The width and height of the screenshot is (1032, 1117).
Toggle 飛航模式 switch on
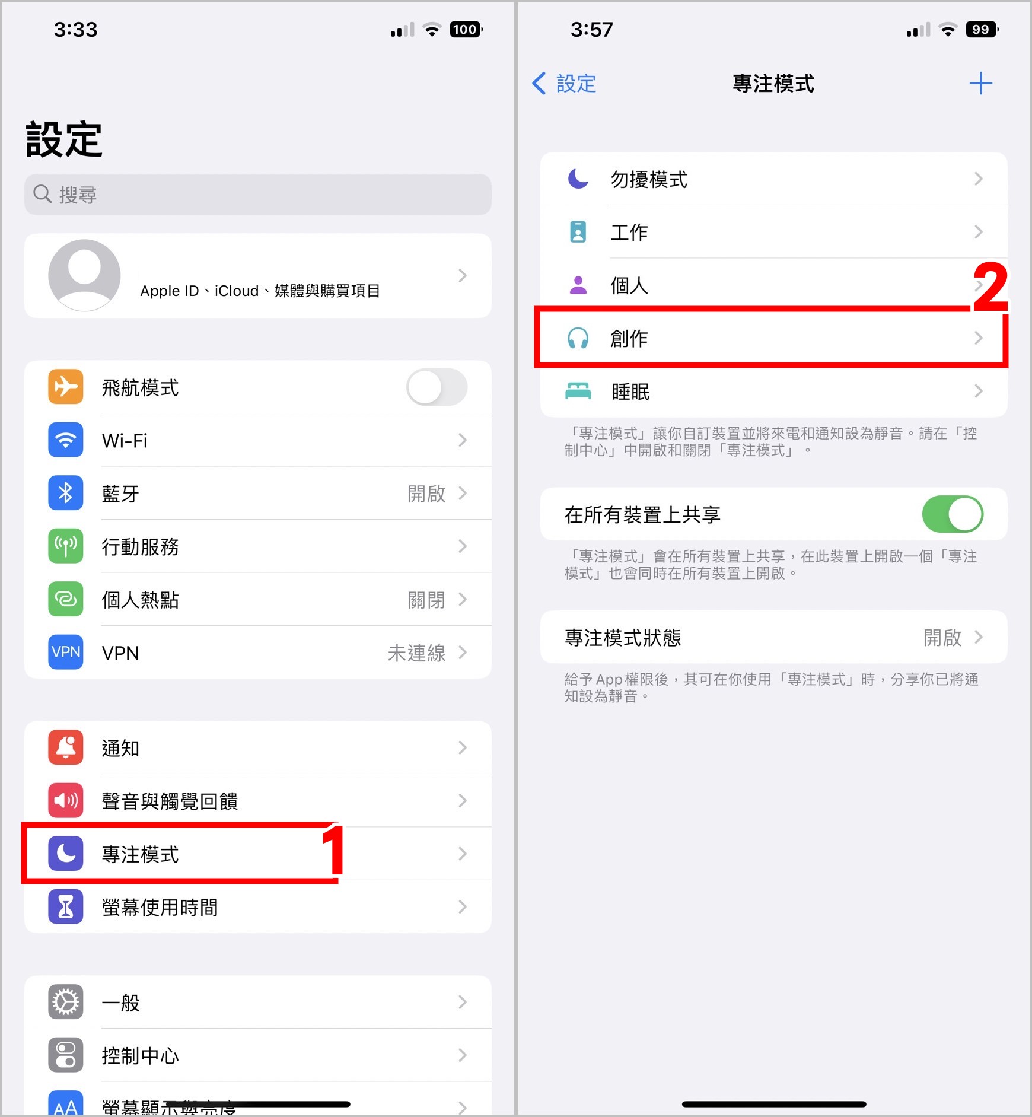click(x=437, y=387)
